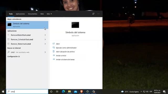168x94 pixels.
Task: Click the magnifier icon beside cmd web result
Action: click(9, 52)
